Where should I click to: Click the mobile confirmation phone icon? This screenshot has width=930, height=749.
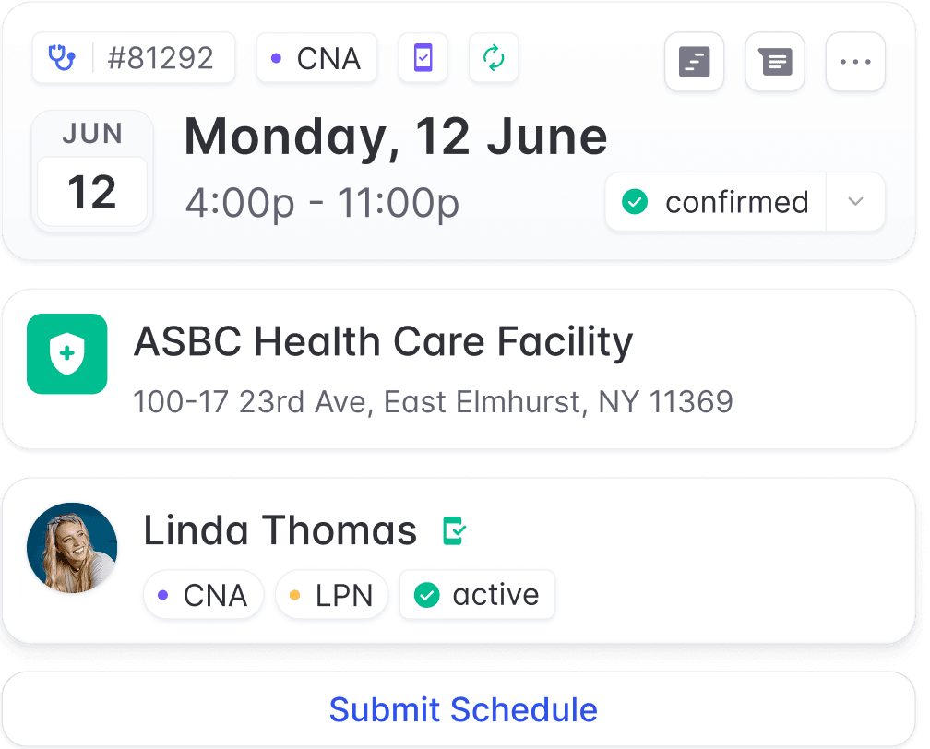(423, 57)
